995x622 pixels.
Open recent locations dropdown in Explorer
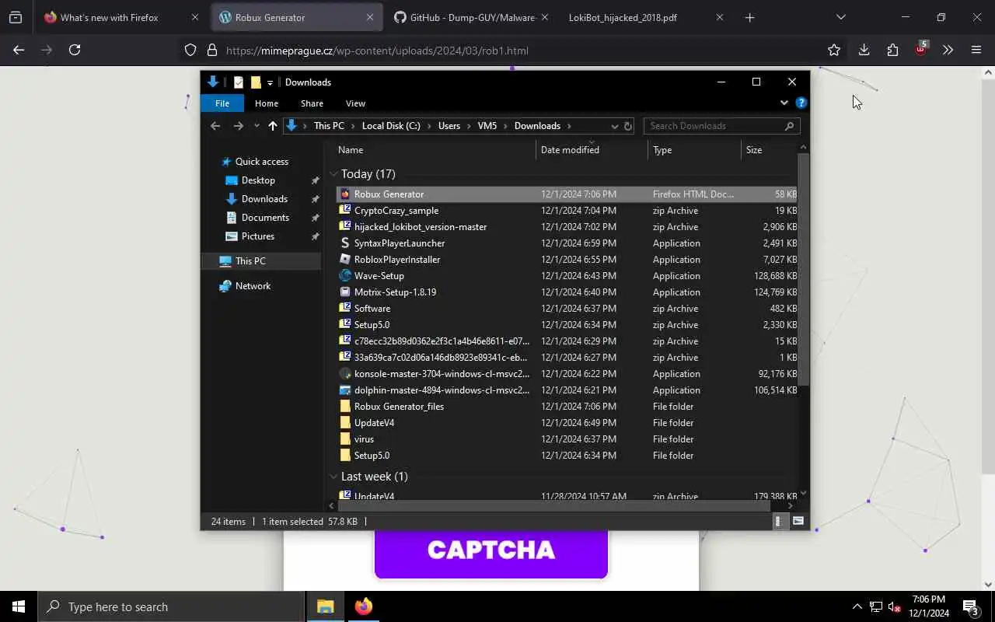tap(257, 126)
